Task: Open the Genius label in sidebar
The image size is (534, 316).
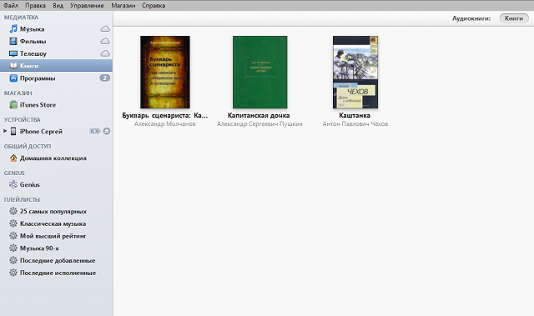Action: coord(30,185)
